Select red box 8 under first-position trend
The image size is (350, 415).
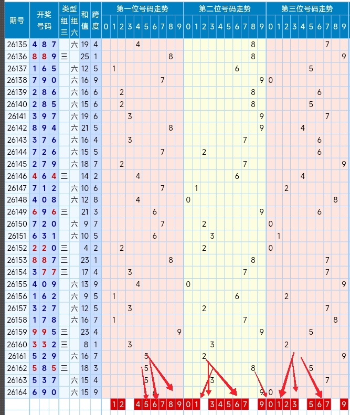(171, 404)
